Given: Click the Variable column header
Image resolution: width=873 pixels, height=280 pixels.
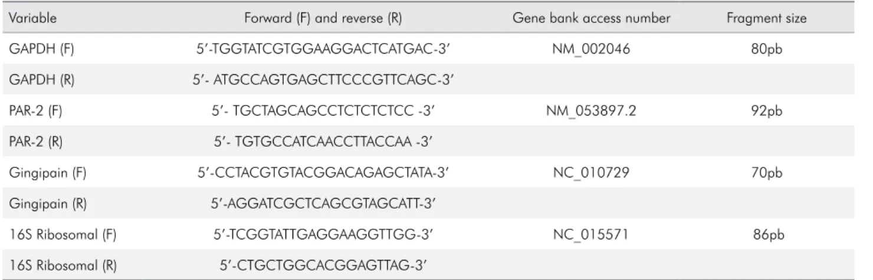Looking at the screenshot, I should [33, 18].
